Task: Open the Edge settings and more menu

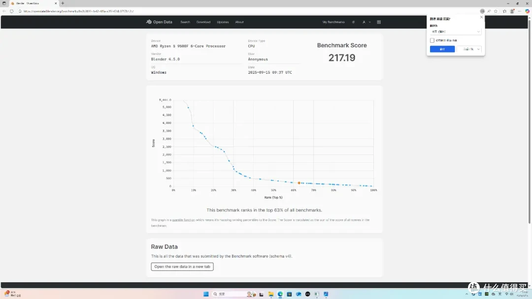Action: [520, 11]
